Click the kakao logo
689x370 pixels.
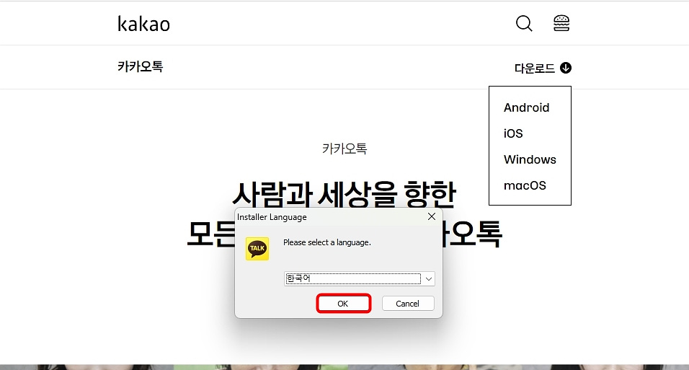143,24
